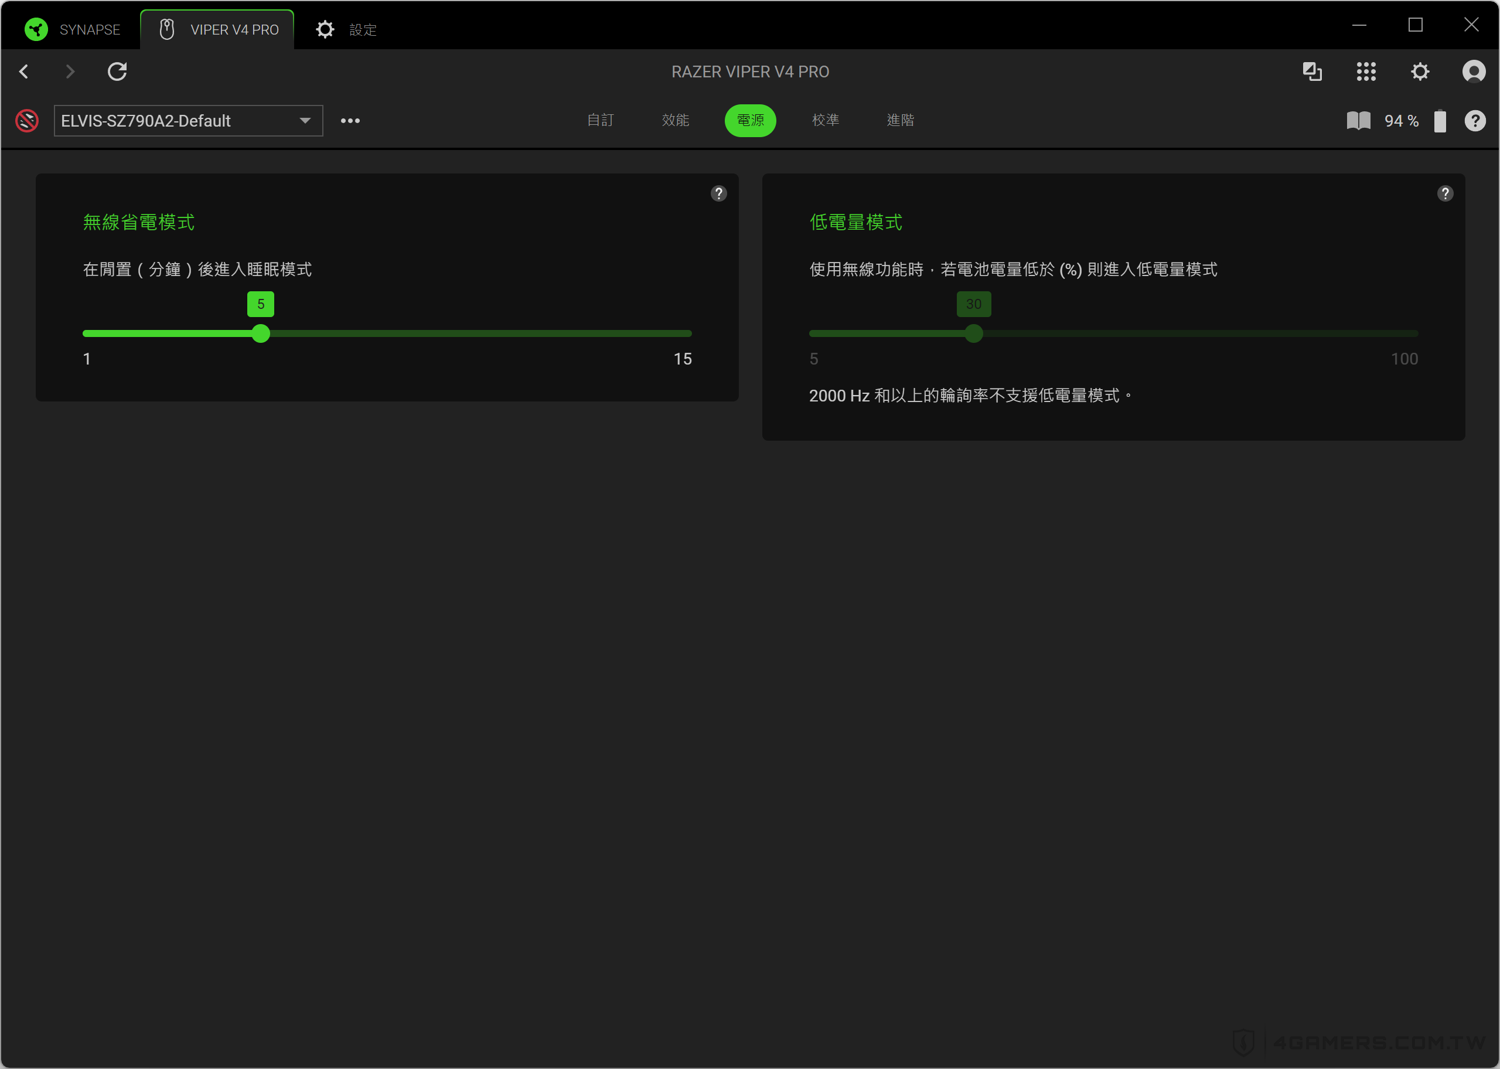
Task: Switch to the 進階 tab
Action: pos(900,121)
